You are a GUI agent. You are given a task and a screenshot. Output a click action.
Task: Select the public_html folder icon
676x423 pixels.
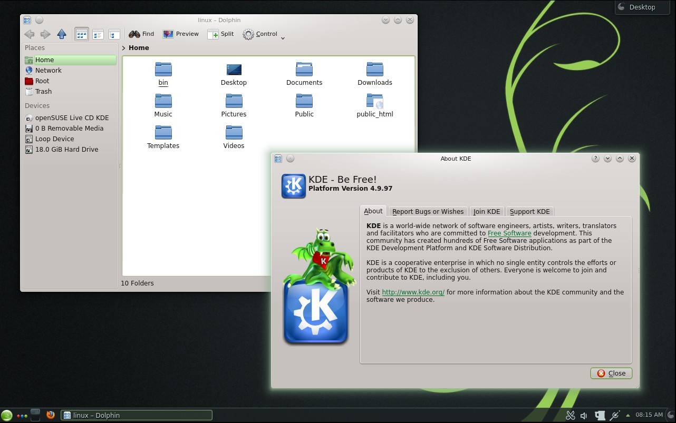pyautogui.click(x=375, y=101)
